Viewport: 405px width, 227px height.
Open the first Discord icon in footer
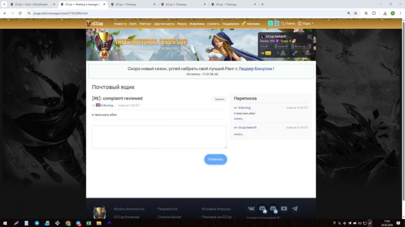point(263,209)
